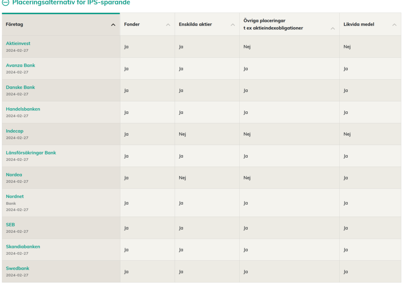408x286 pixels.
Task: Click the Placeringsalternativ för IPS-sparande heading
Action: [71, 2]
